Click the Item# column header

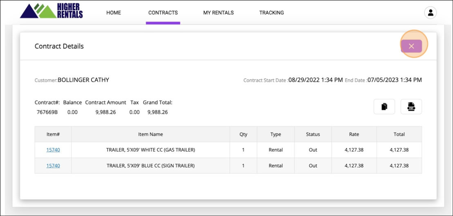click(x=53, y=134)
